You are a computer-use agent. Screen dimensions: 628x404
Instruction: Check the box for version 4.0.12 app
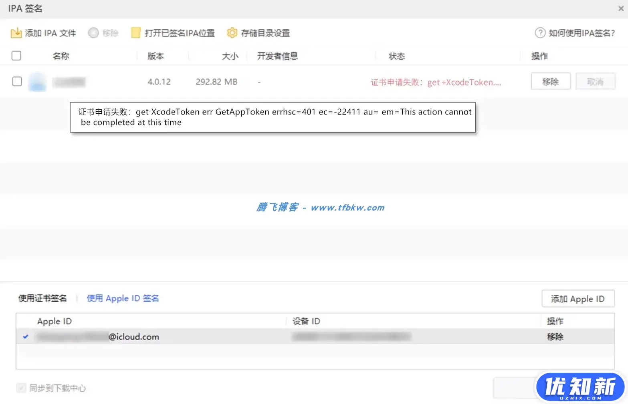(x=17, y=82)
